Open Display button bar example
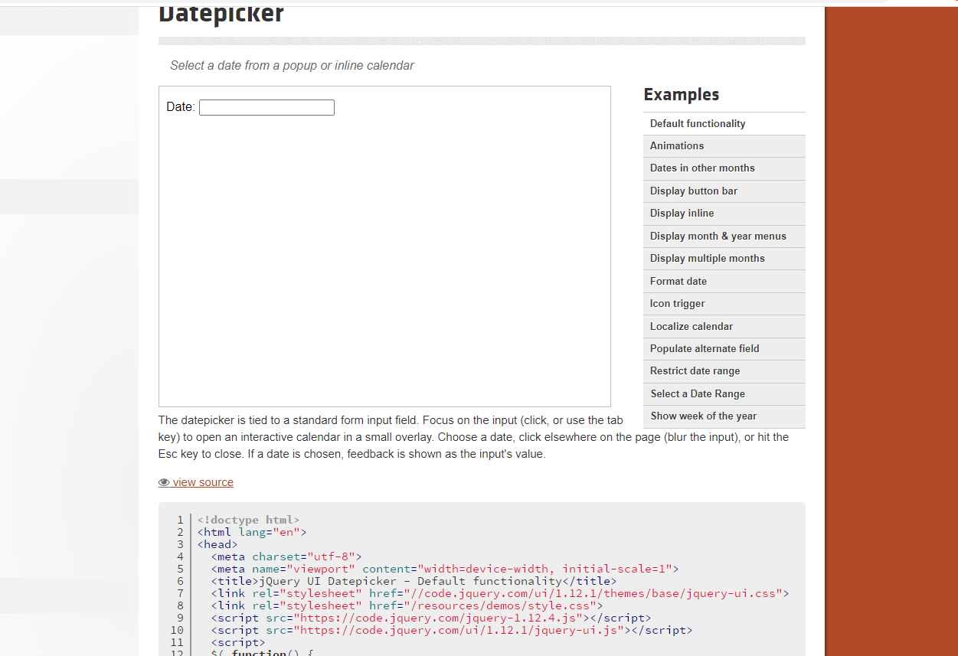 point(724,191)
